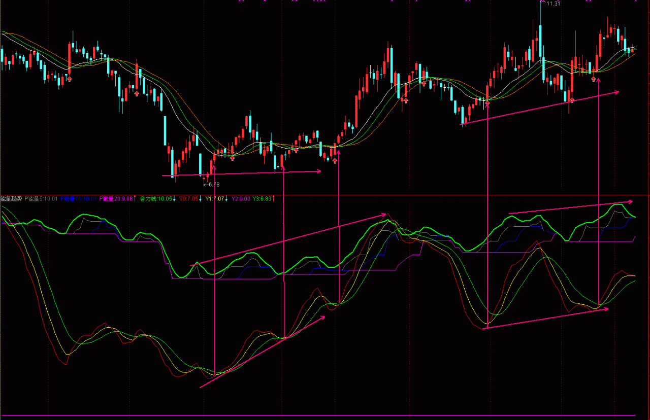
Task: Select the blue P能量10 indicator label
Action: point(79,199)
